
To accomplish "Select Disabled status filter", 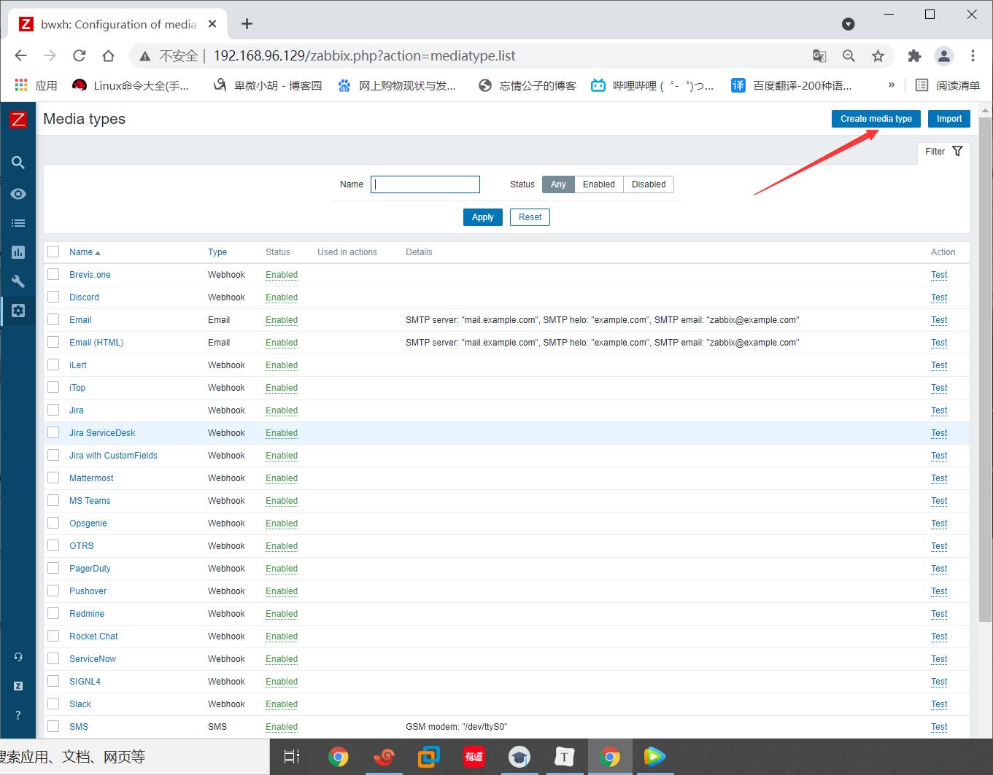I will 649,184.
